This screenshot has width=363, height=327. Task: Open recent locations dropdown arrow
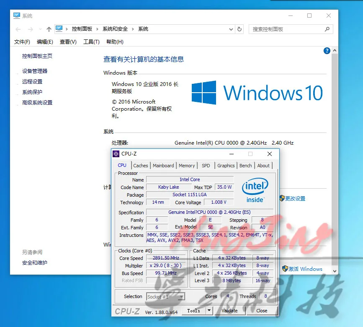(40, 29)
